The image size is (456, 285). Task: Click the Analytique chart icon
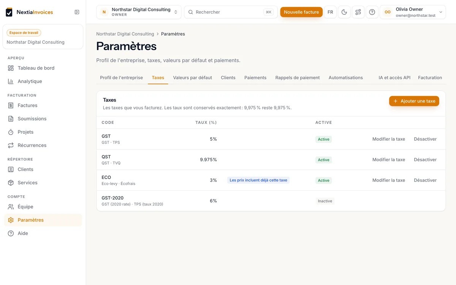pos(11,81)
